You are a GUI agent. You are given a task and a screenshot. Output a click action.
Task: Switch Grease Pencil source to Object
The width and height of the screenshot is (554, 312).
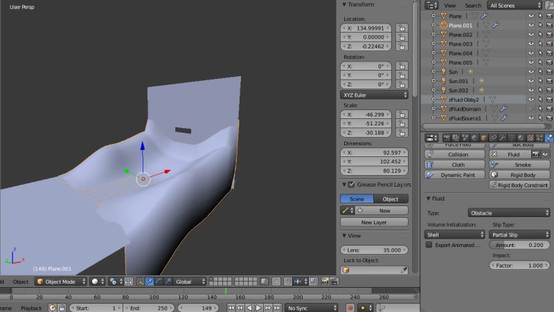tap(391, 199)
